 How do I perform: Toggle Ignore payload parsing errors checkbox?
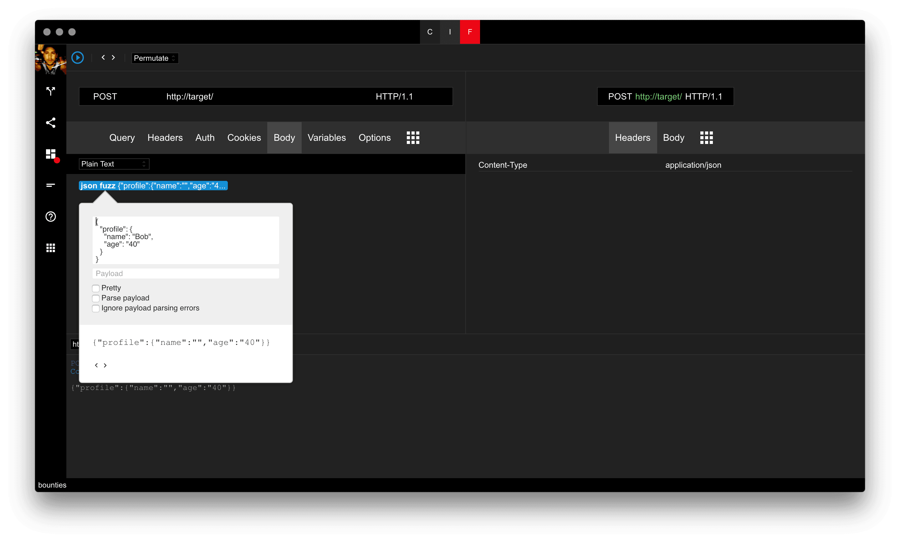[x=96, y=308]
